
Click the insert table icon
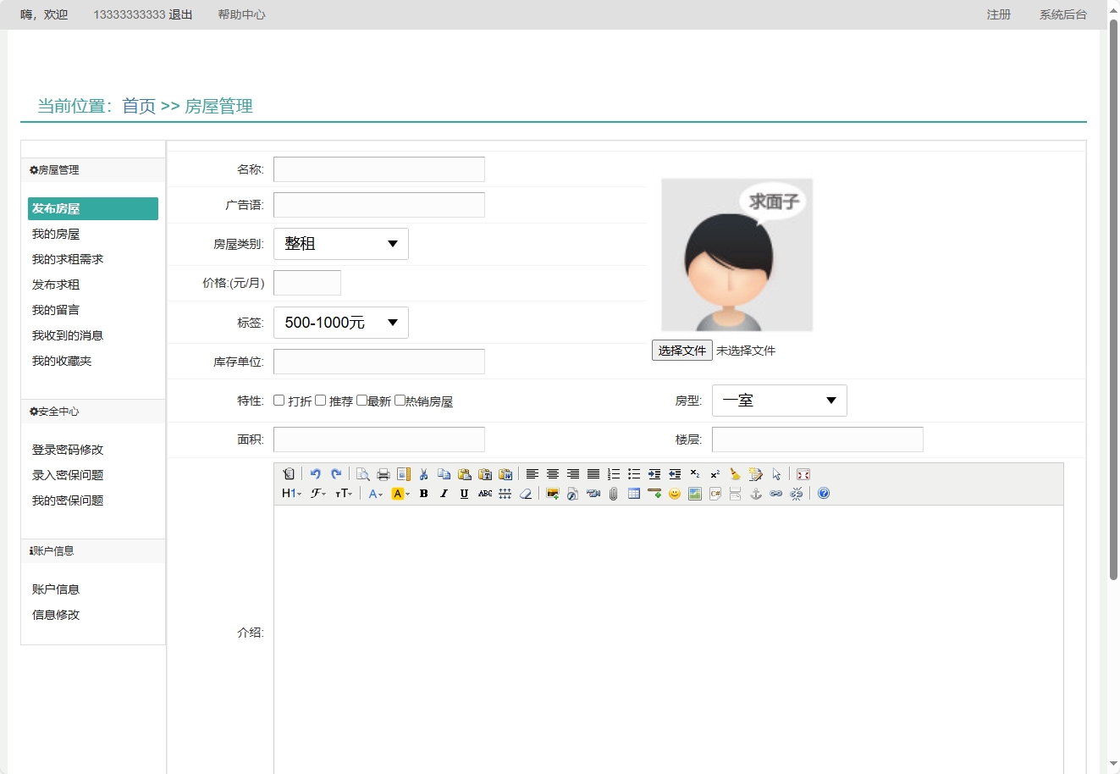[633, 493]
